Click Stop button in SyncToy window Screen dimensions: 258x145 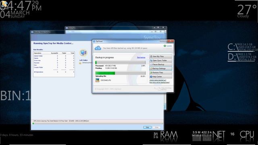click(x=147, y=127)
